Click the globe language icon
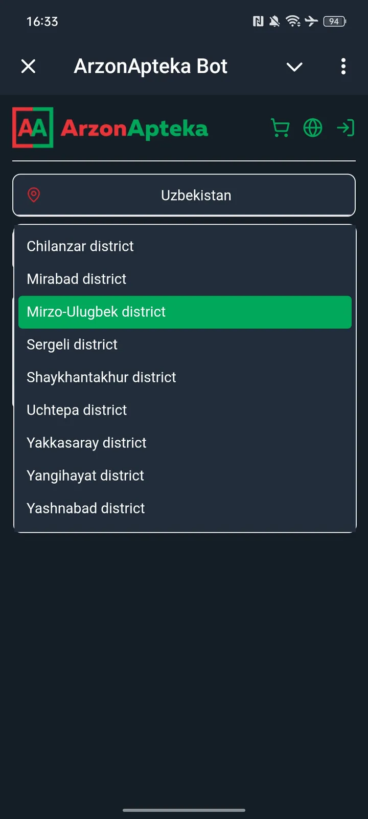Viewport: 368px width, 819px height. click(313, 128)
